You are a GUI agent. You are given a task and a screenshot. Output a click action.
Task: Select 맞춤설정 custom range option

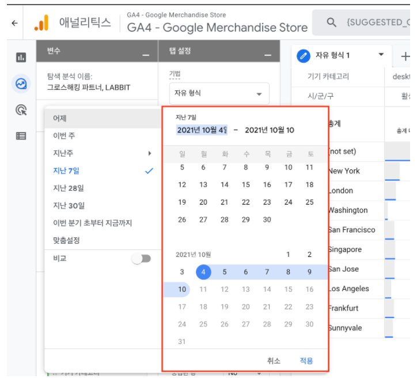pyautogui.click(x=103, y=240)
